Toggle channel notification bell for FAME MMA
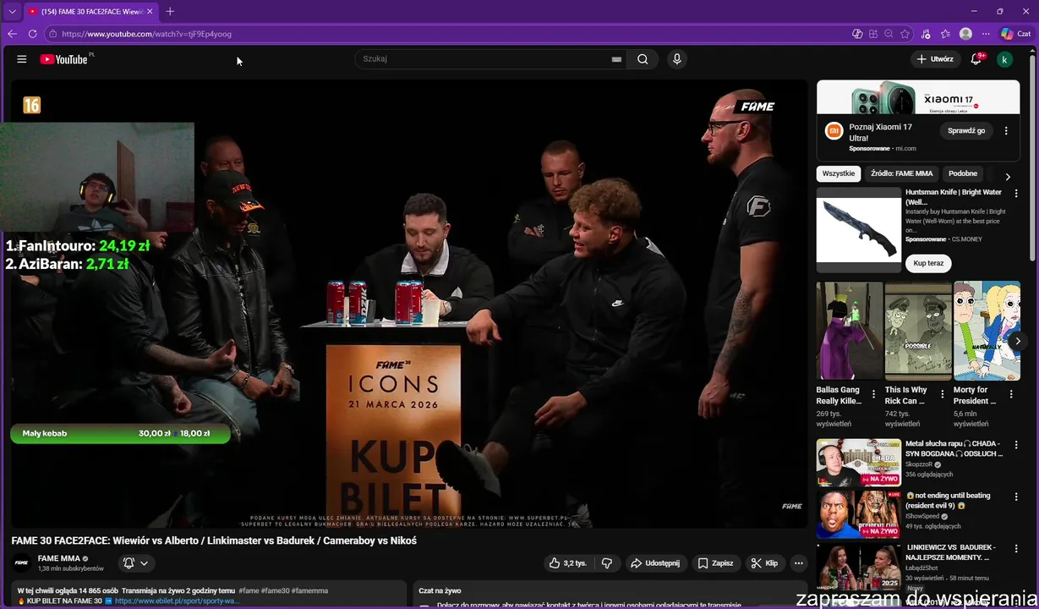Image resolution: width=1039 pixels, height=609 pixels. click(135, 562)
